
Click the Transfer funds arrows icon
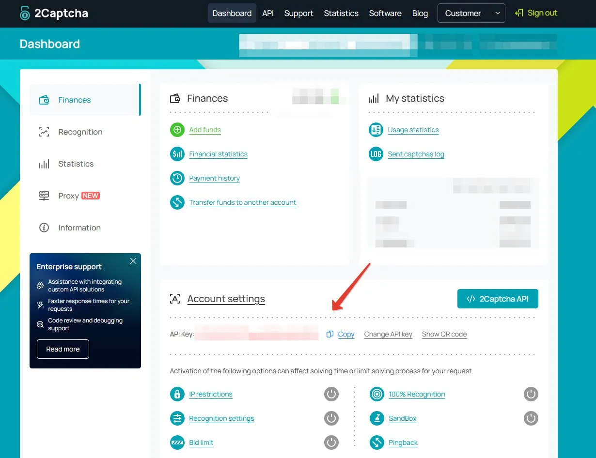coord(177,202)
